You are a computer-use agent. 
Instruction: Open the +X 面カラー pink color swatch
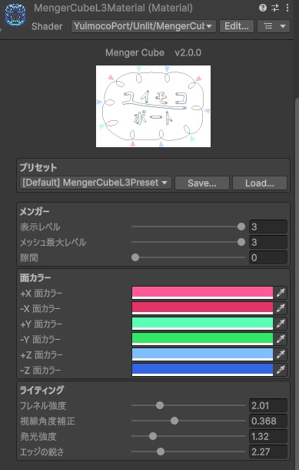click(202, 293)
